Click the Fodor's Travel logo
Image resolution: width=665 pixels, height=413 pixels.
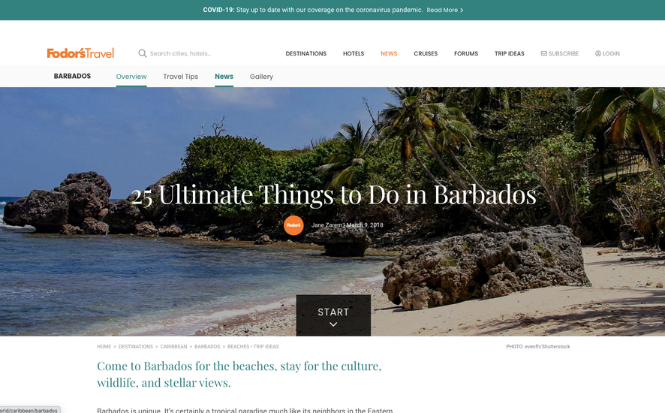[80, 53]
